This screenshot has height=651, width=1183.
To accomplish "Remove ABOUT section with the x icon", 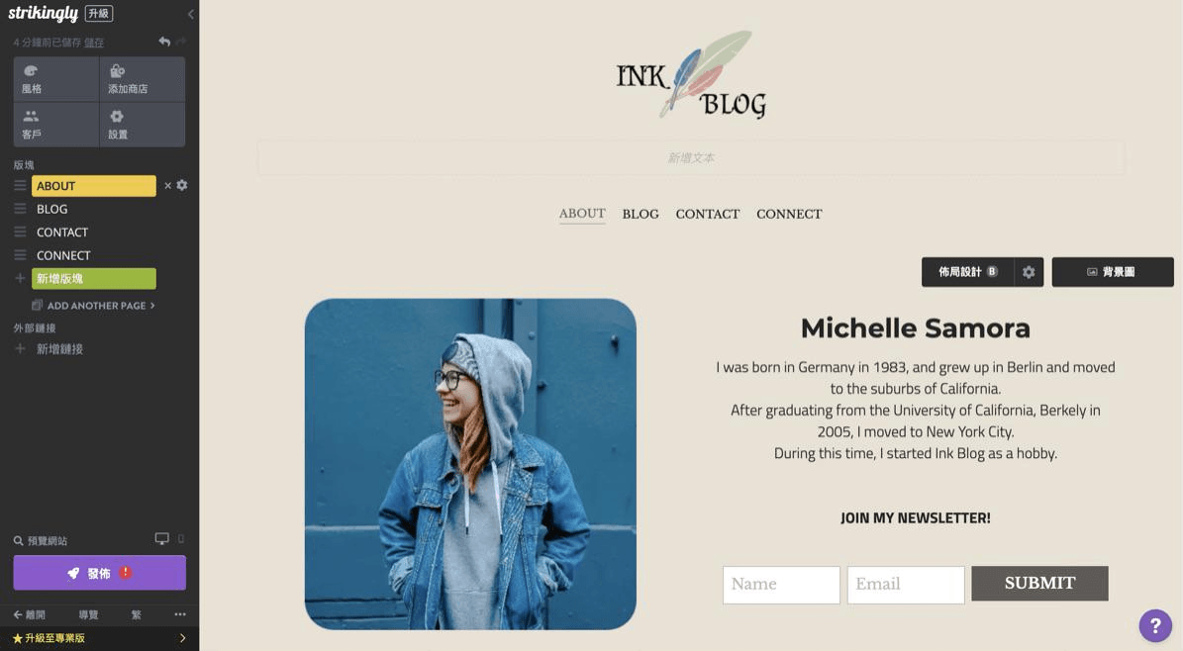I will coord(167,186).
